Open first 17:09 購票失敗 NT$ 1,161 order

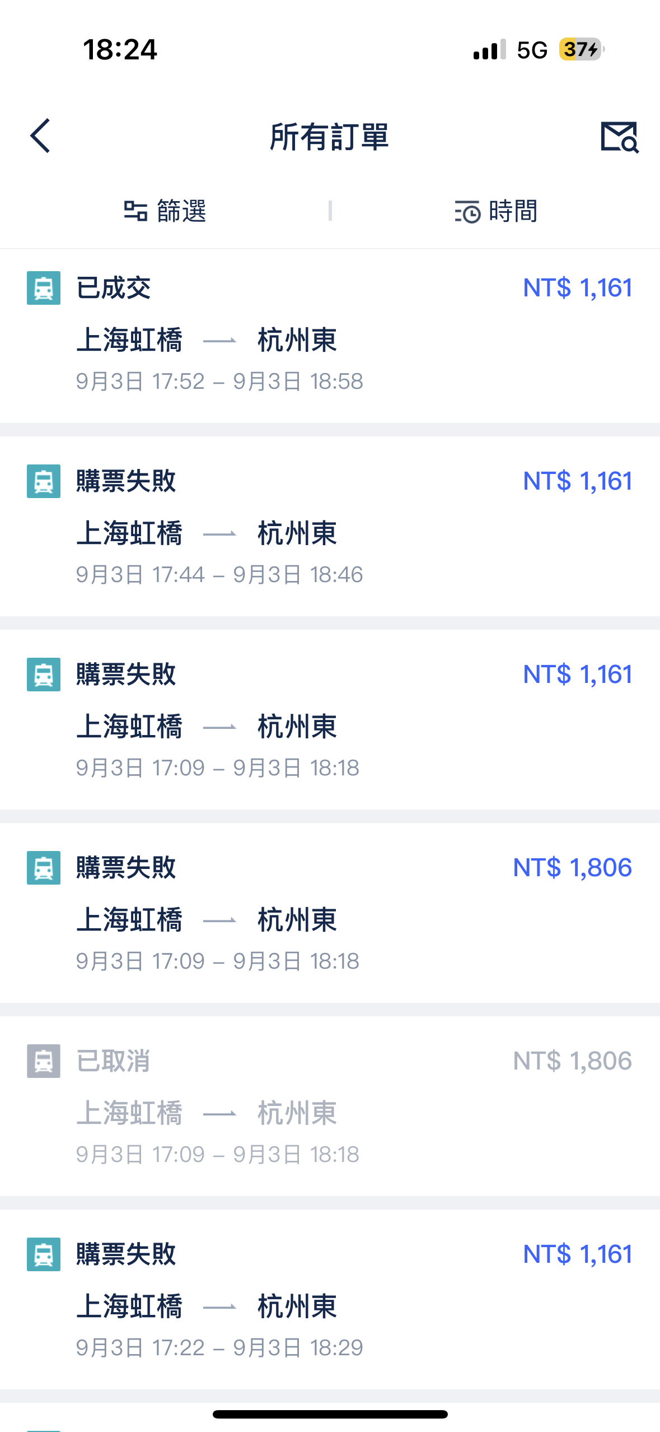pos(330,720)
